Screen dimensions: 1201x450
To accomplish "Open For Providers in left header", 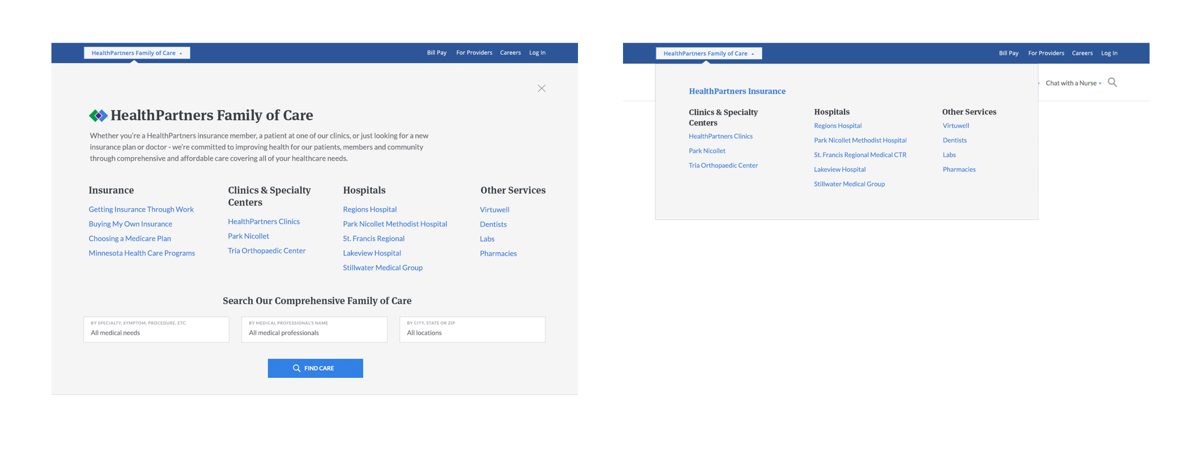I will (x=474, y=52).
